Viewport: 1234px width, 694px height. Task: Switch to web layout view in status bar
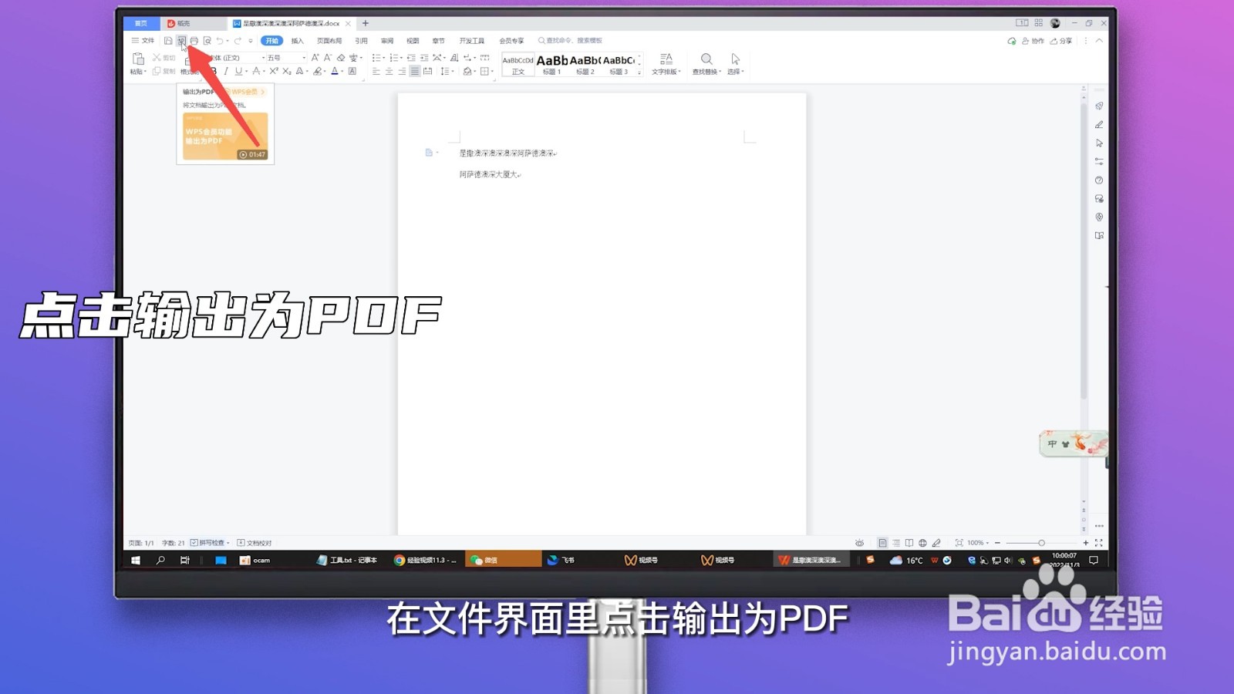[x=922, y=543]
